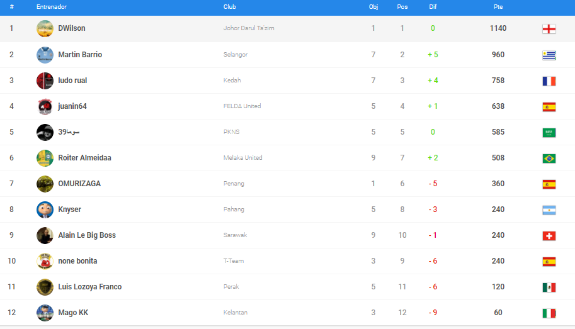Open OMURIZAGA's manager profile
This screenshot has width=575, height=329.
click(79, 184)
